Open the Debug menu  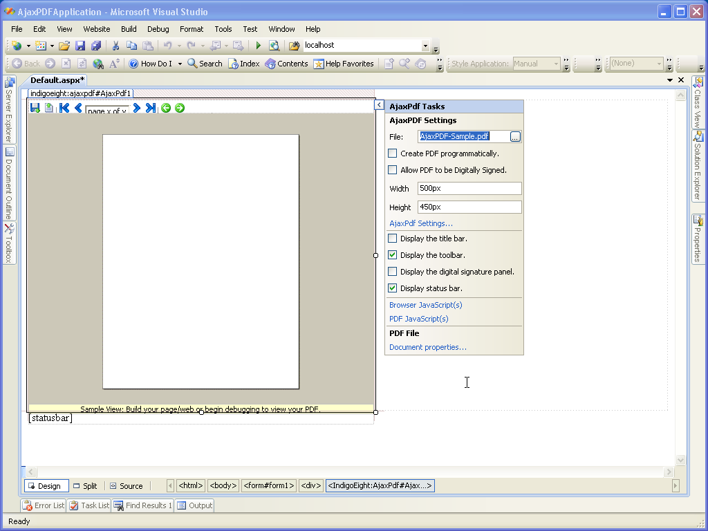(158, 29)
